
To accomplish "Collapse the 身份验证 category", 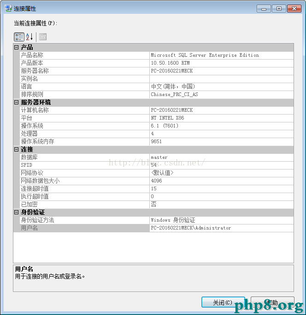I will click(17, 212).
